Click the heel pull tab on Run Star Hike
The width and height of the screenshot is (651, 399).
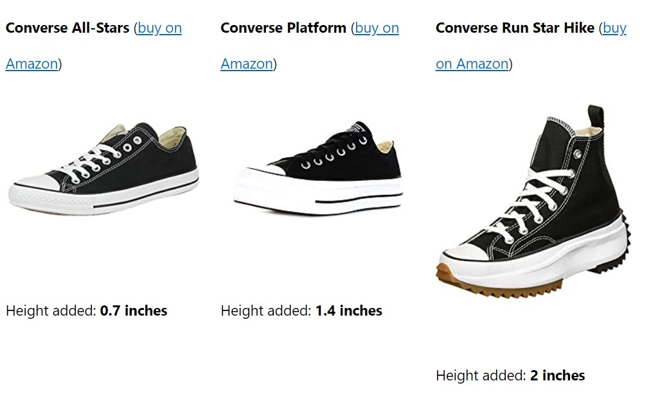click(596, 116)
